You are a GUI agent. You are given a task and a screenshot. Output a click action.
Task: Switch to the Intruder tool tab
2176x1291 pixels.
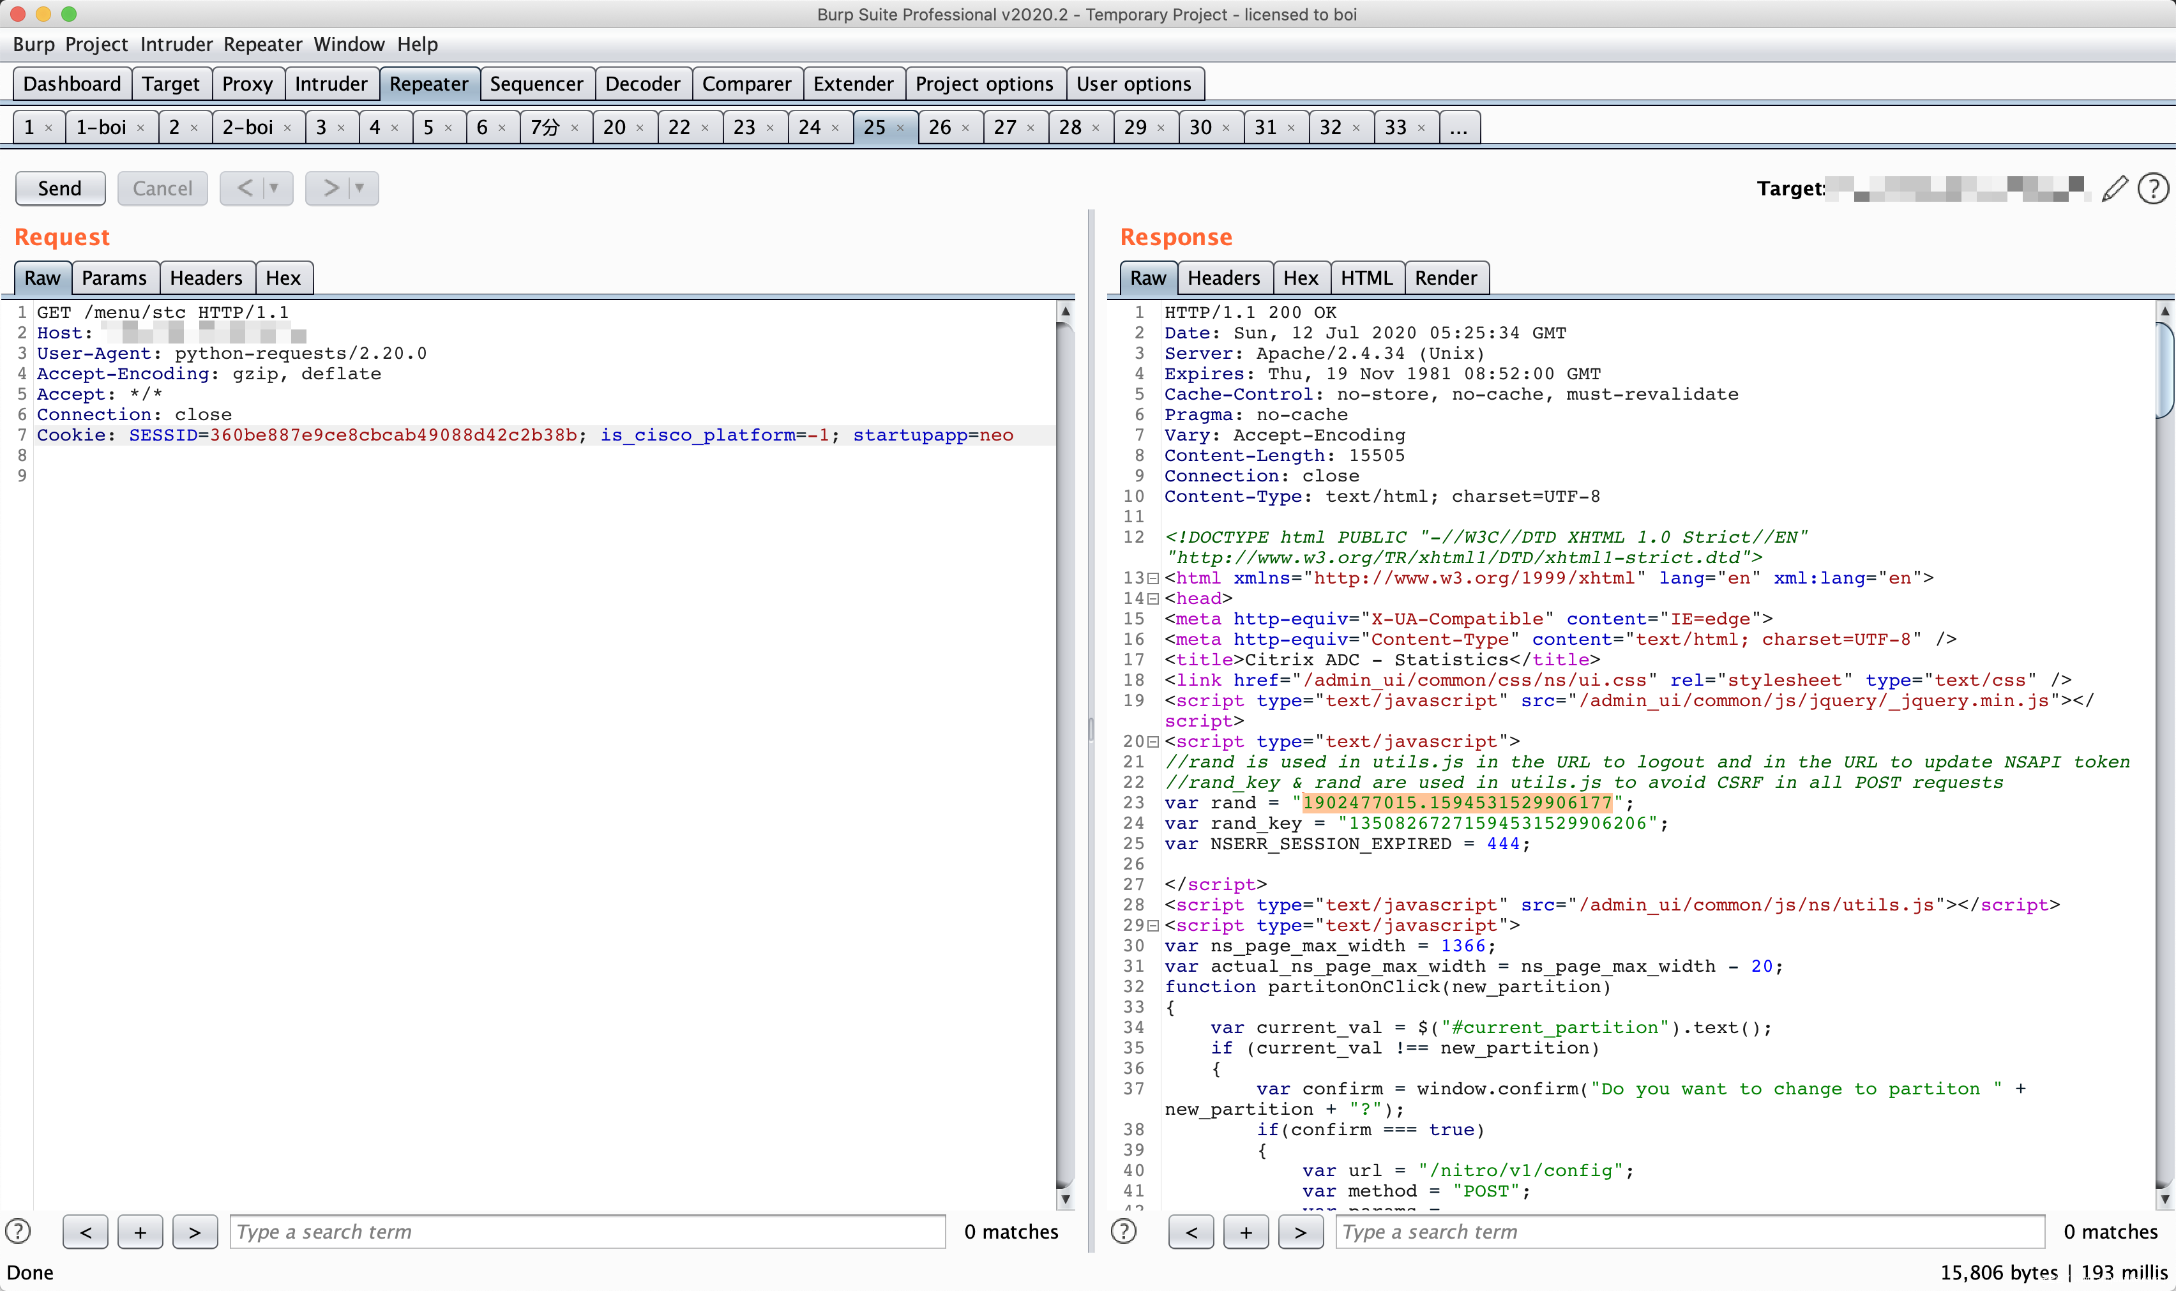click(x=331, y=84)
